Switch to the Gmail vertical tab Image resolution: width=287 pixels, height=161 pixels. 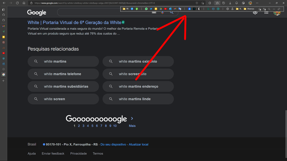[3, 26]
